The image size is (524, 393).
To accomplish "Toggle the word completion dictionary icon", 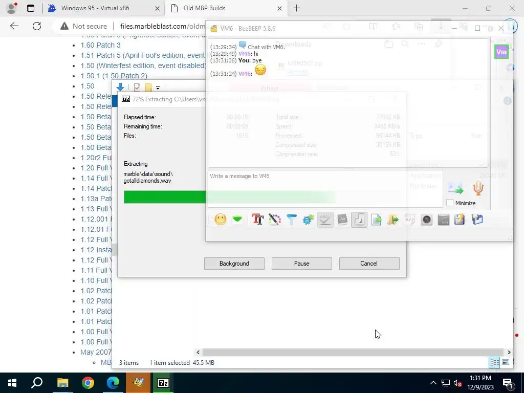I will [342, 220].
